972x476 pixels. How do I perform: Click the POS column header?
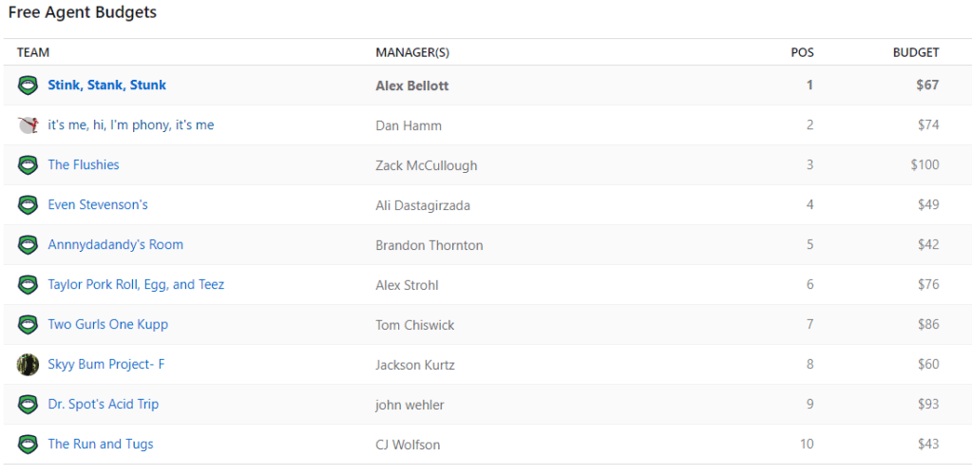pos(802,52)
